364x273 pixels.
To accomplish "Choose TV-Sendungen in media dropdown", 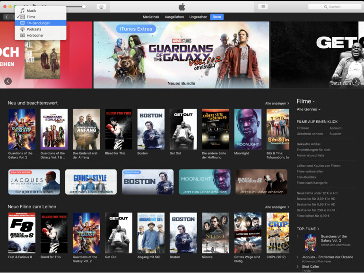I will (40, 23).
